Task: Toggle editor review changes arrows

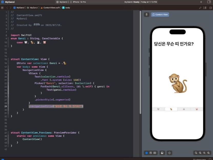Action: click(x=200, y=8)
